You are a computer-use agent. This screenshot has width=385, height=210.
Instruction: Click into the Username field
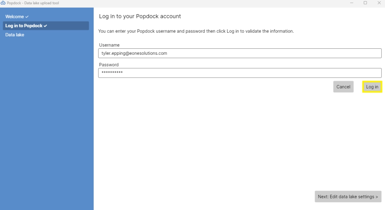(x=239, y=53)
